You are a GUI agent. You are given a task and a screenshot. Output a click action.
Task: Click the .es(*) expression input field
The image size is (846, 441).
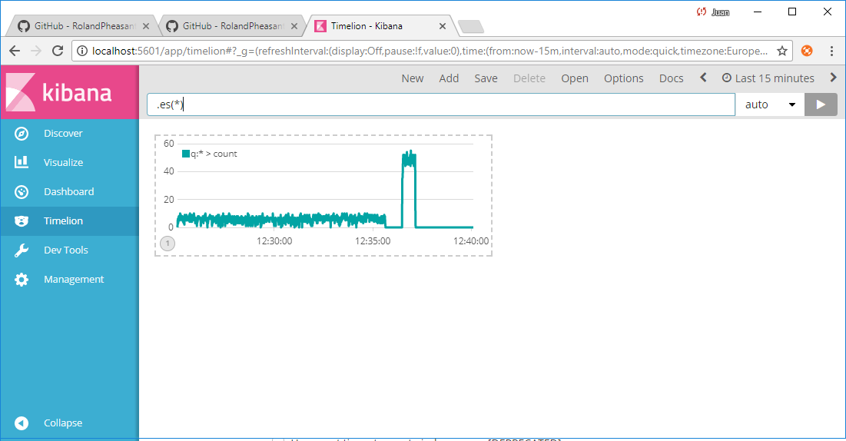pos(441,104)
